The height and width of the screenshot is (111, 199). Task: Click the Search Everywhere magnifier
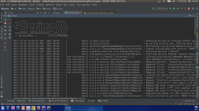pyautogui.click(x=197, y=9)
